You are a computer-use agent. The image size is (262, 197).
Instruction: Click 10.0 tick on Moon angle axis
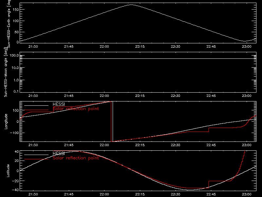[15, 68]
